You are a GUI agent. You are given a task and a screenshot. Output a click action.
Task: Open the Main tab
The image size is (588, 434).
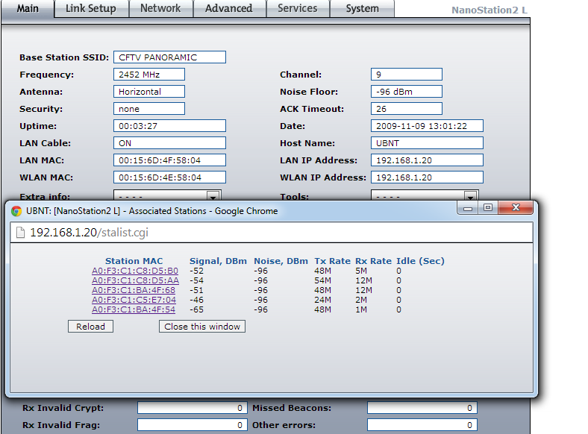pos(28,9)
